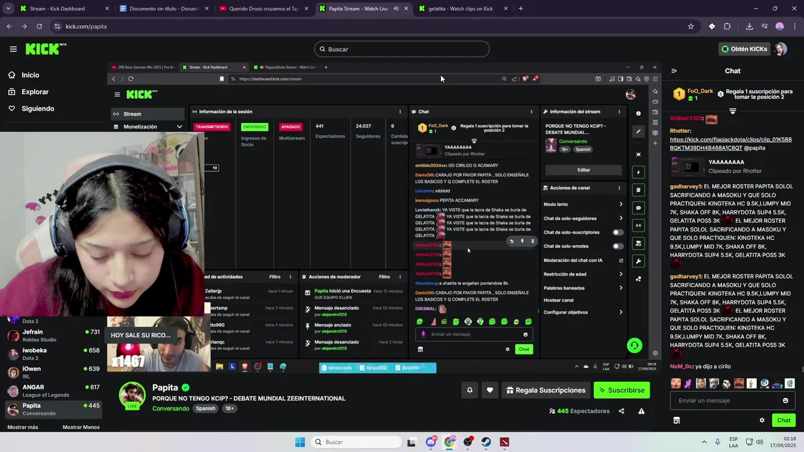Bookmark this page with the star icon

[691, 26]
